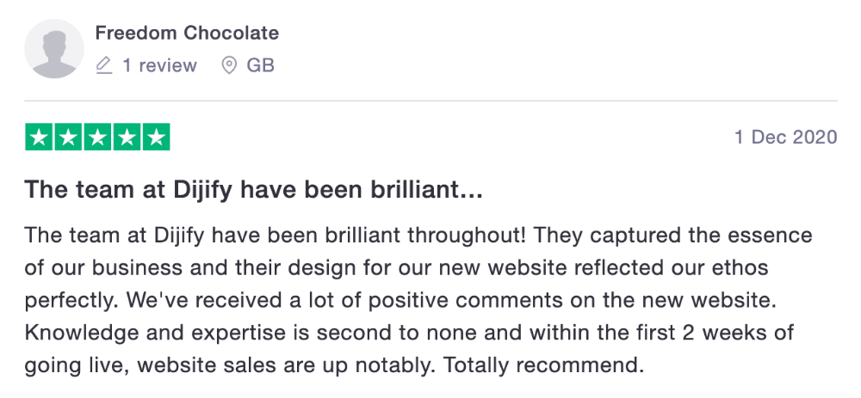Viewport: 861px width, 398px height.
Task: Click the GB country label
Action: pos(260,66)
